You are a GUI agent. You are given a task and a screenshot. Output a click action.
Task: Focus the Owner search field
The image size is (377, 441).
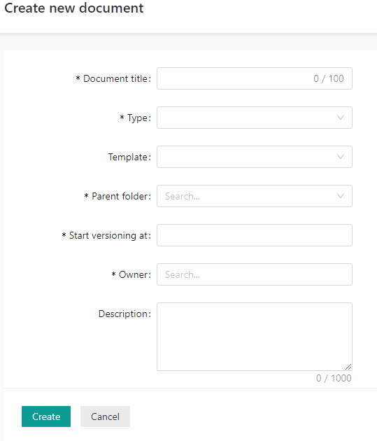pos(254,274)
